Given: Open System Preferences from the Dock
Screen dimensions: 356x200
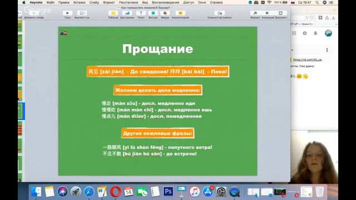Looking at the screenshot, I should [x=221, y=192].
